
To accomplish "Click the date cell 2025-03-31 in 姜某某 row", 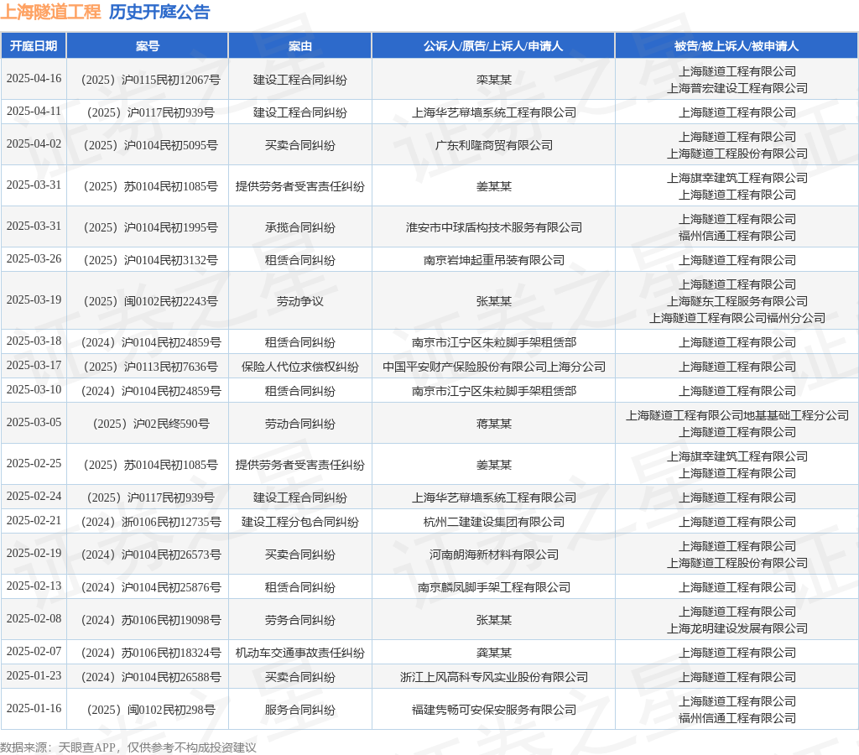I will (34, 185).
